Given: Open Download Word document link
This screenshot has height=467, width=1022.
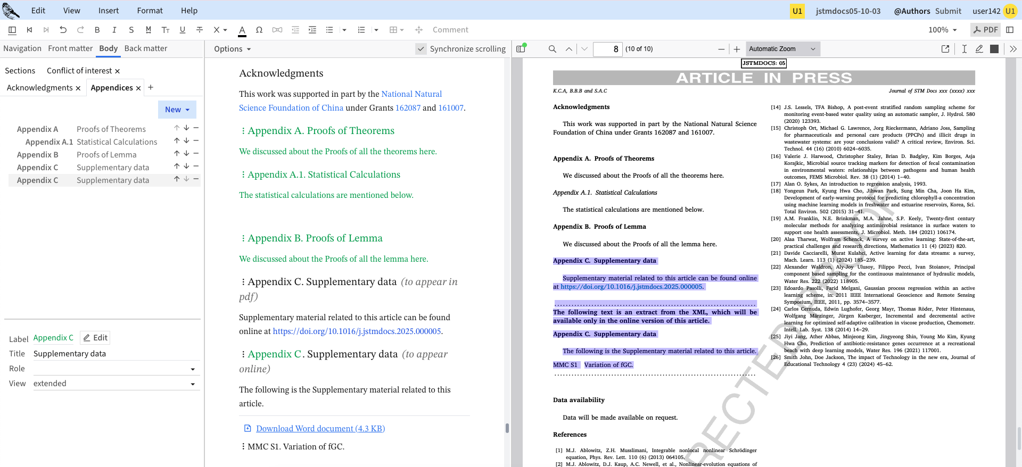Looking at the screenshot, I should (x=320, y=429).
